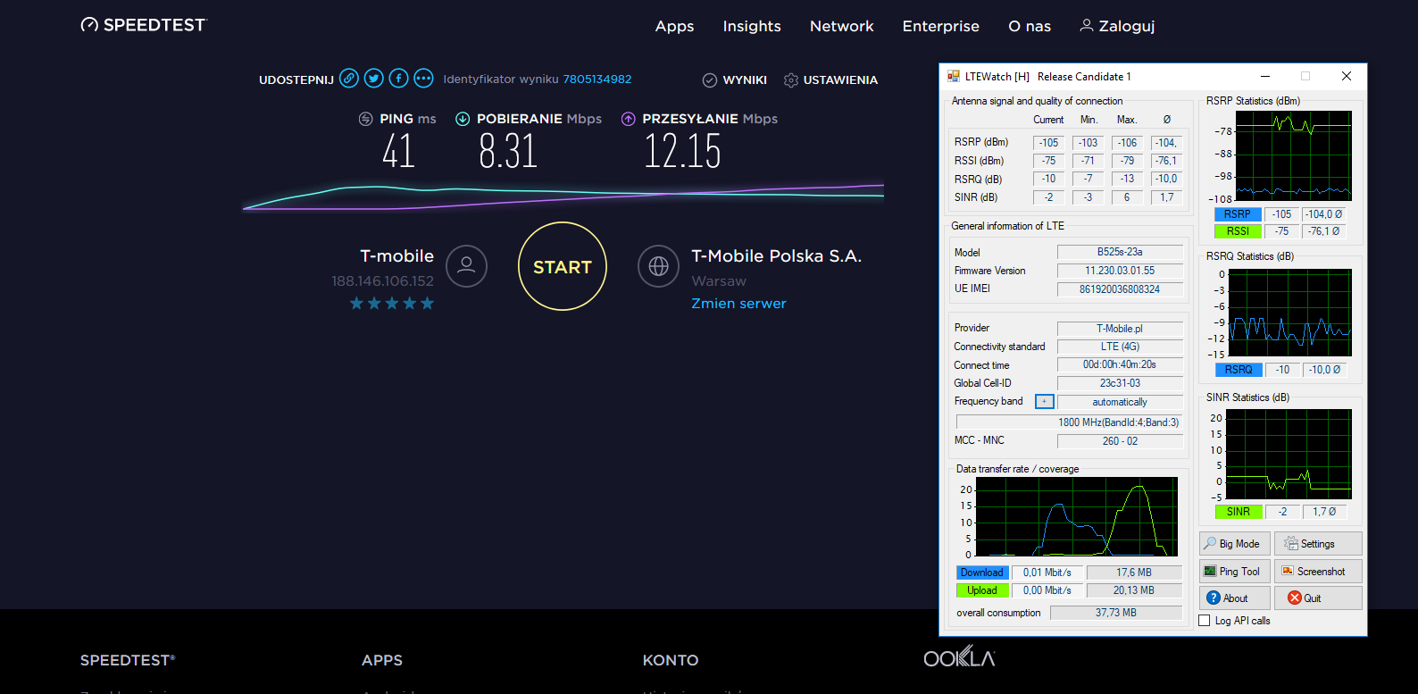1418x694 pixels.
Task: Click the Upload total 20,13 MB value
Action: point(1134,590)
